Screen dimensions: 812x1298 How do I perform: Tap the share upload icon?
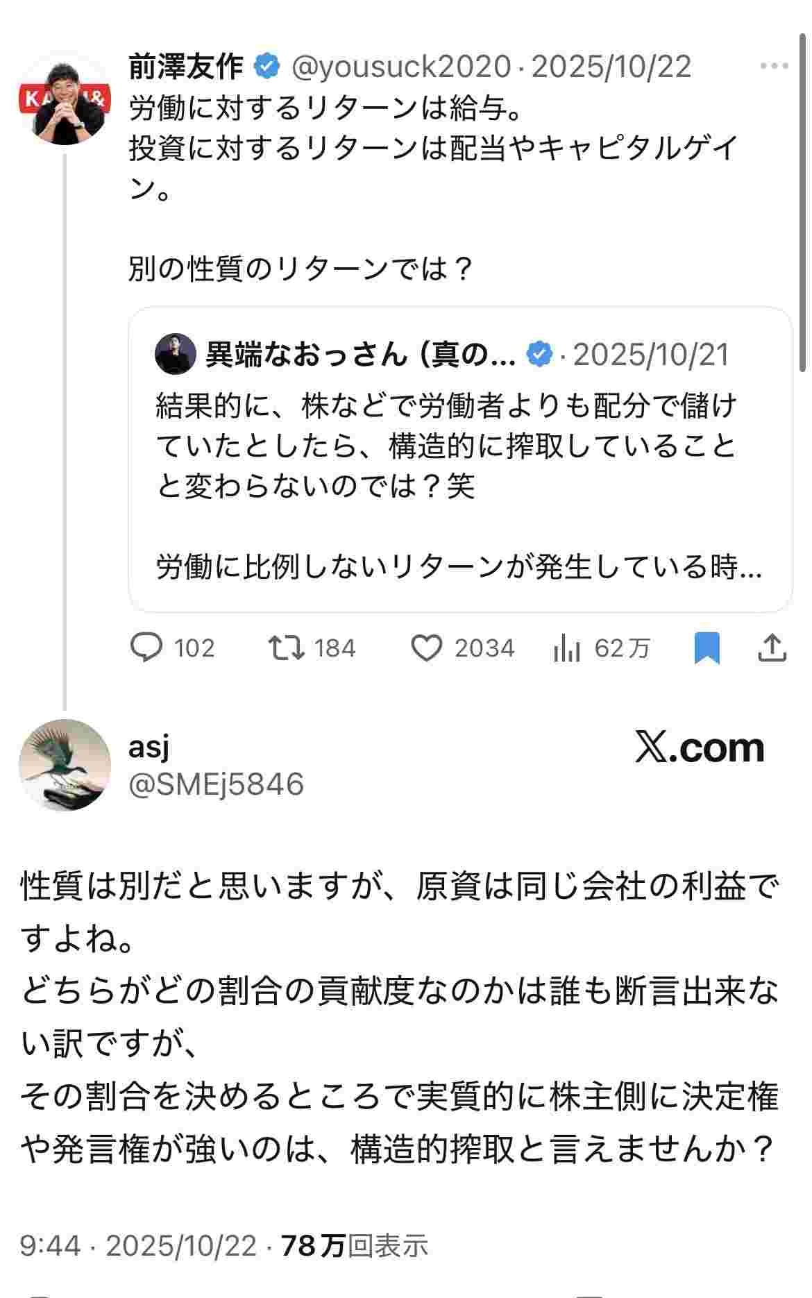(x=772, y=648)
